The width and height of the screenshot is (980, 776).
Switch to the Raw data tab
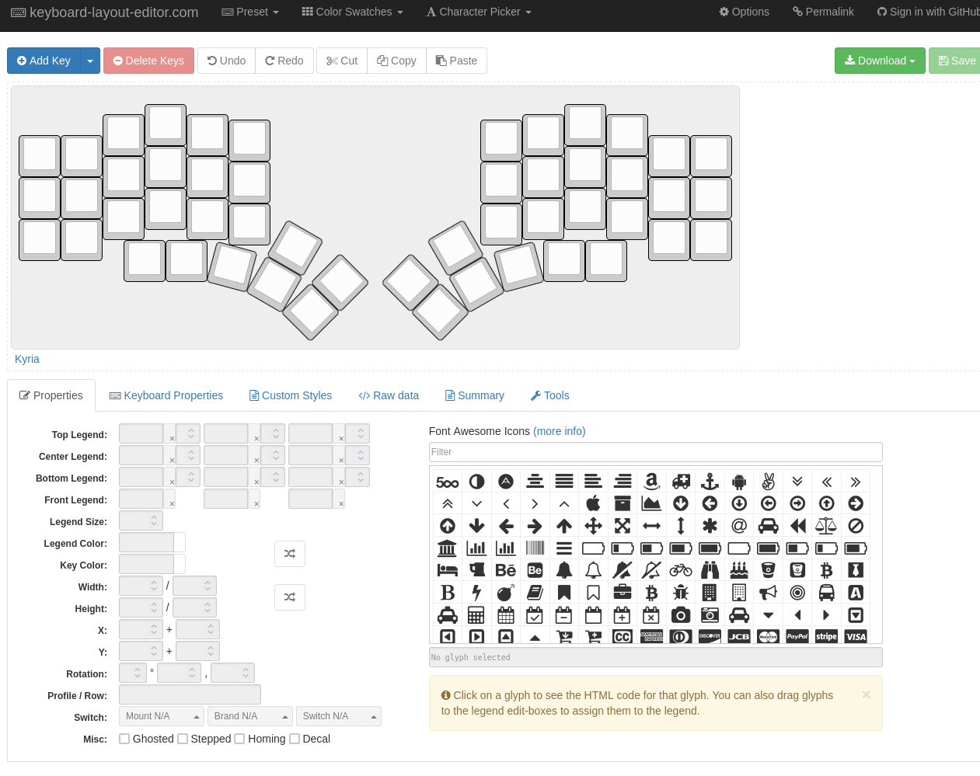[x=389, y=395]
